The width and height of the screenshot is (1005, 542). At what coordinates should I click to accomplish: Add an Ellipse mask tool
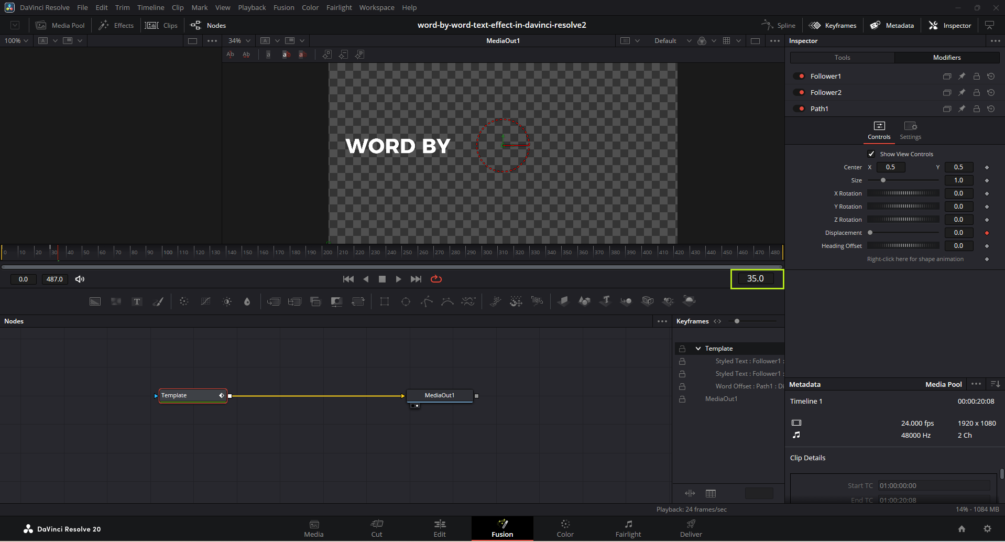click(x=406, y=301)
